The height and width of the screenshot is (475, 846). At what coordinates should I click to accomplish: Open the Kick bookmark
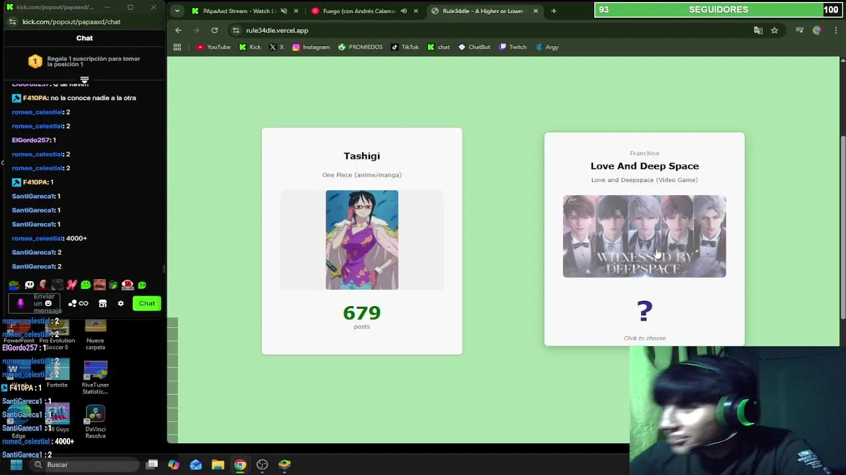pos(250,47)
